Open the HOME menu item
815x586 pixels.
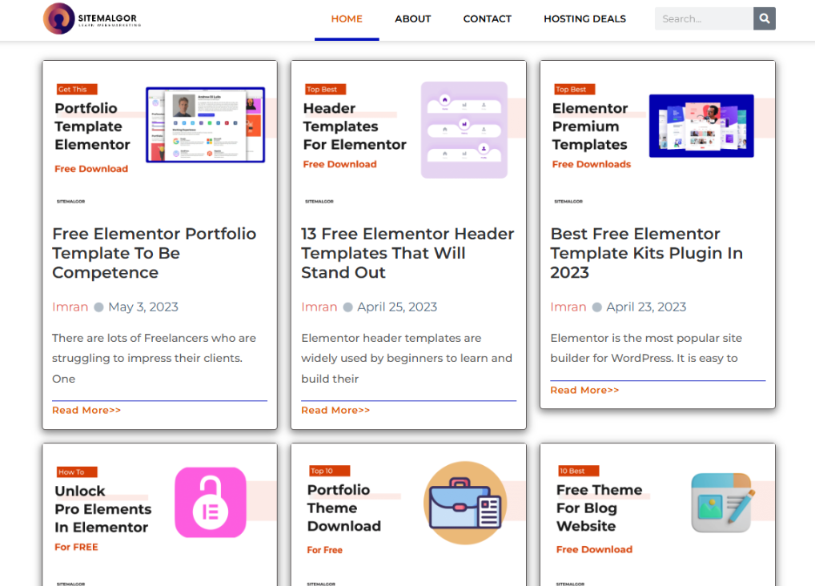point(347,19)
